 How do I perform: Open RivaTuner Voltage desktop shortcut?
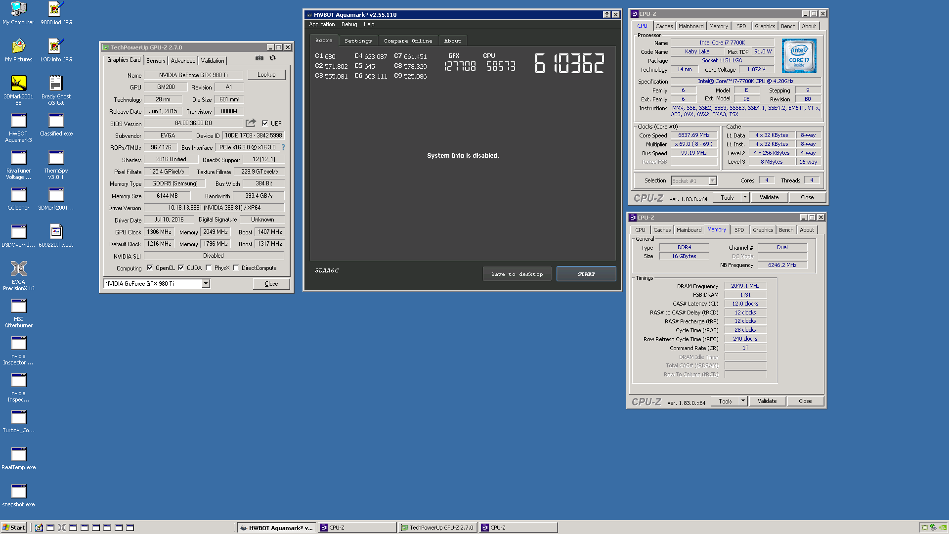[18, 165]
